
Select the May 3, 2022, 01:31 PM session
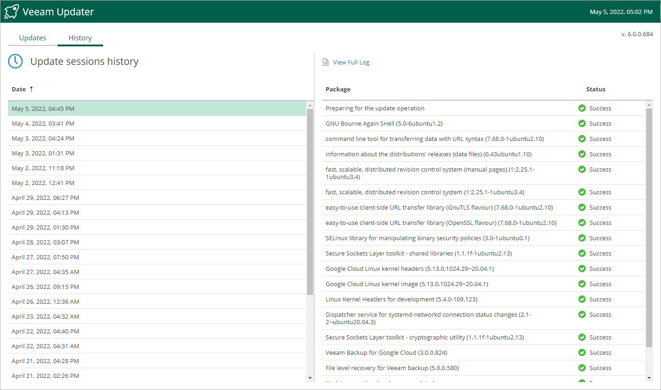tap(157, 153)
